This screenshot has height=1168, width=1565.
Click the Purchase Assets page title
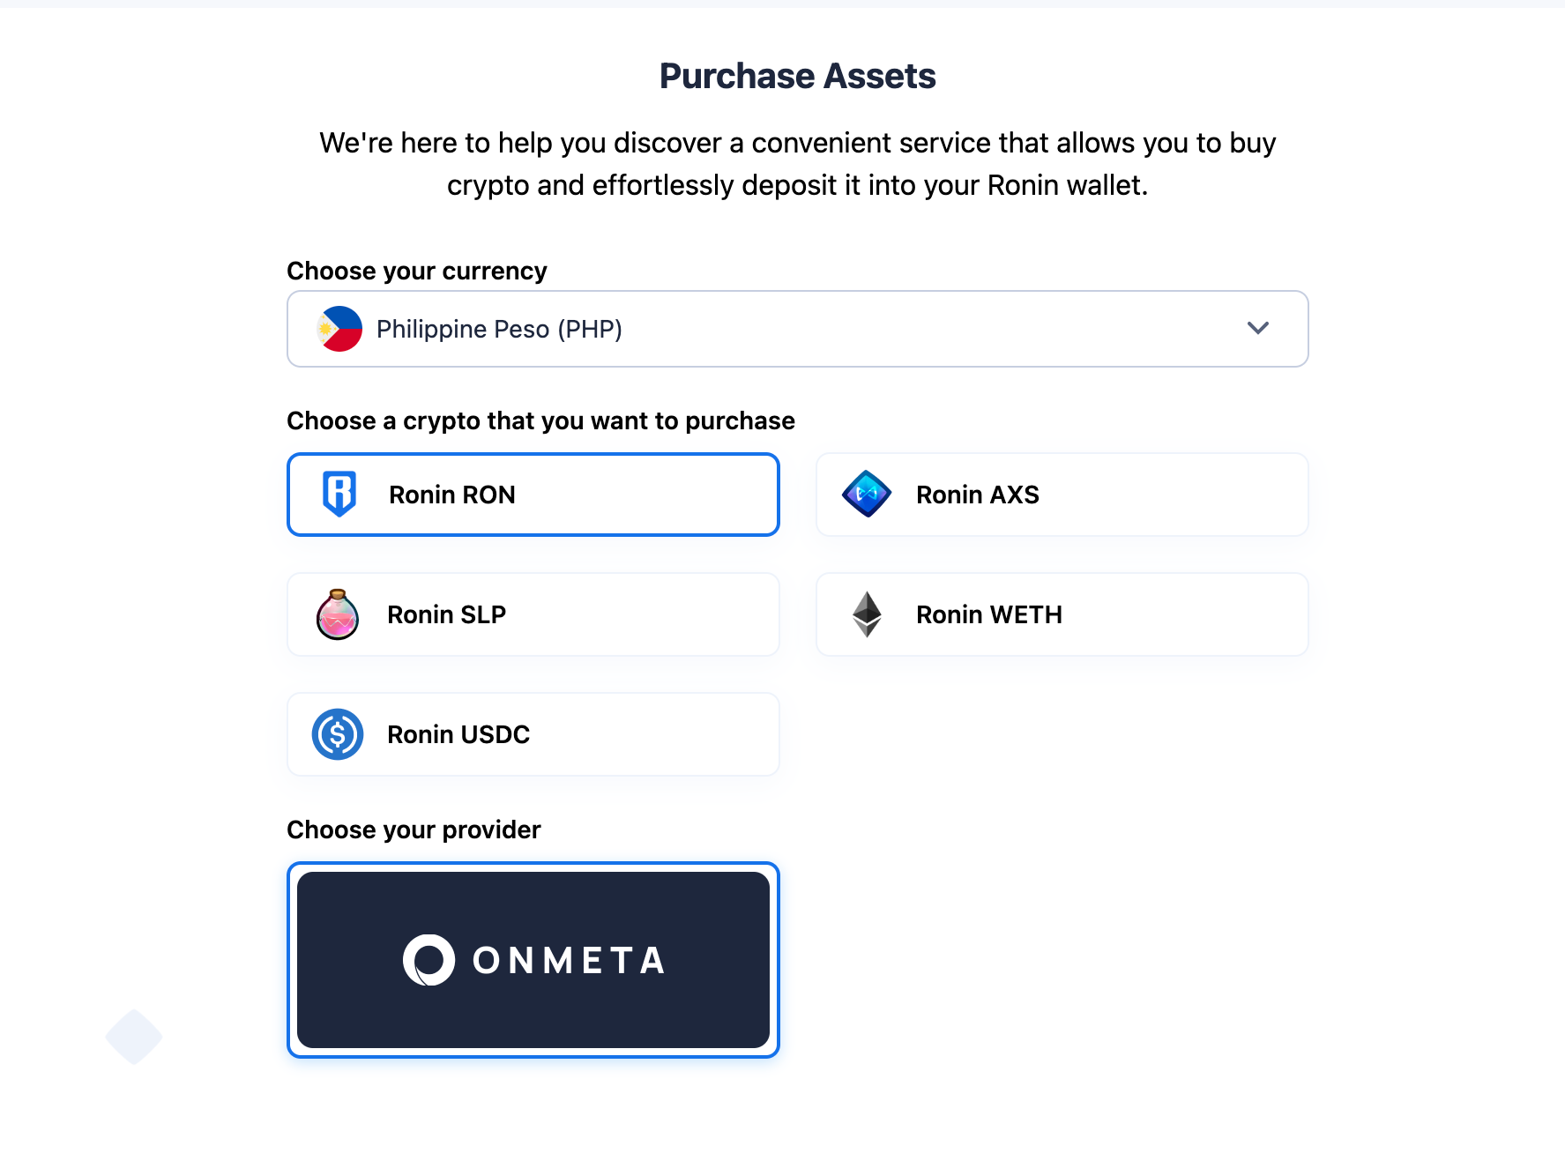(796, 76)
